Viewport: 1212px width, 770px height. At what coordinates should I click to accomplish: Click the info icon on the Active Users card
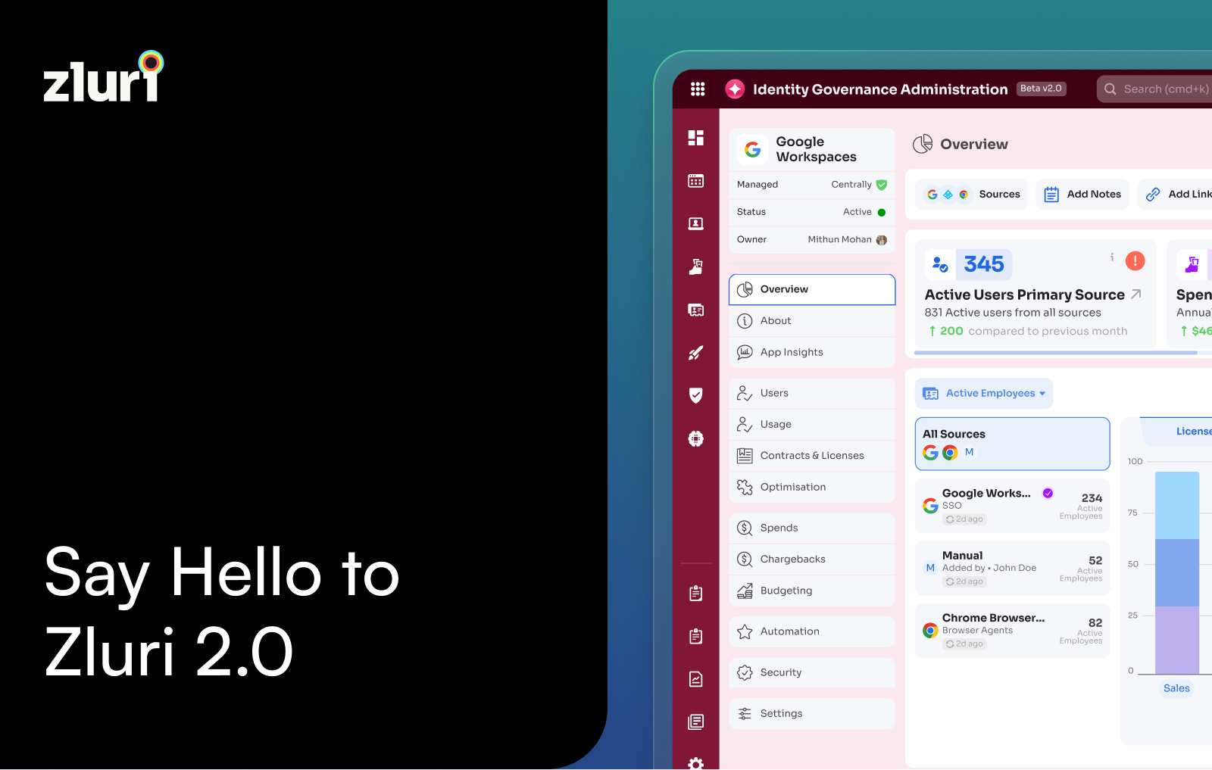coord(1112,257)
